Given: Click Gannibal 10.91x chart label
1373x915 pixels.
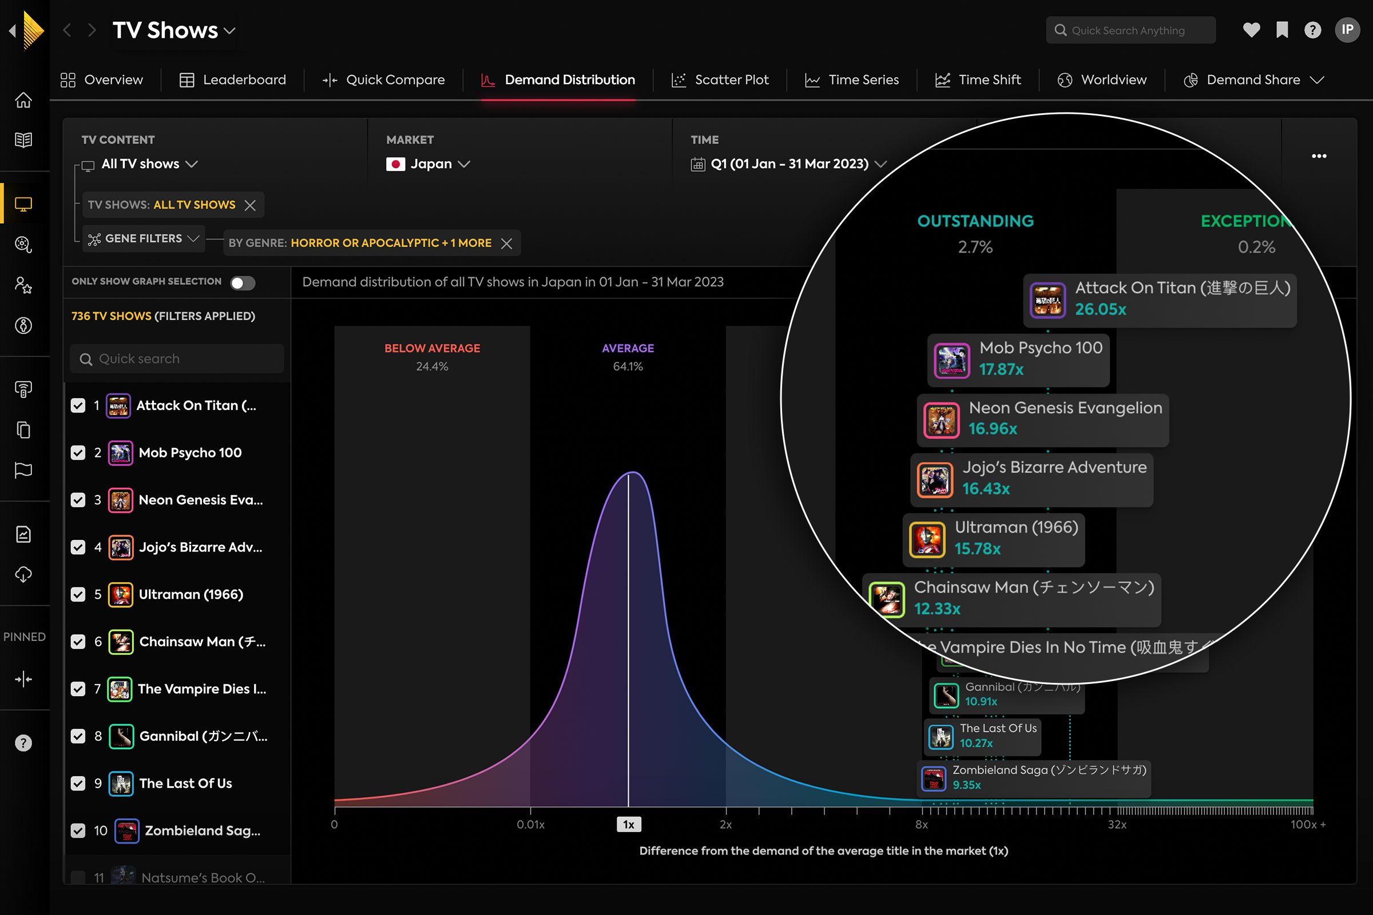Looking at the screenshot, I should 1007,694.
